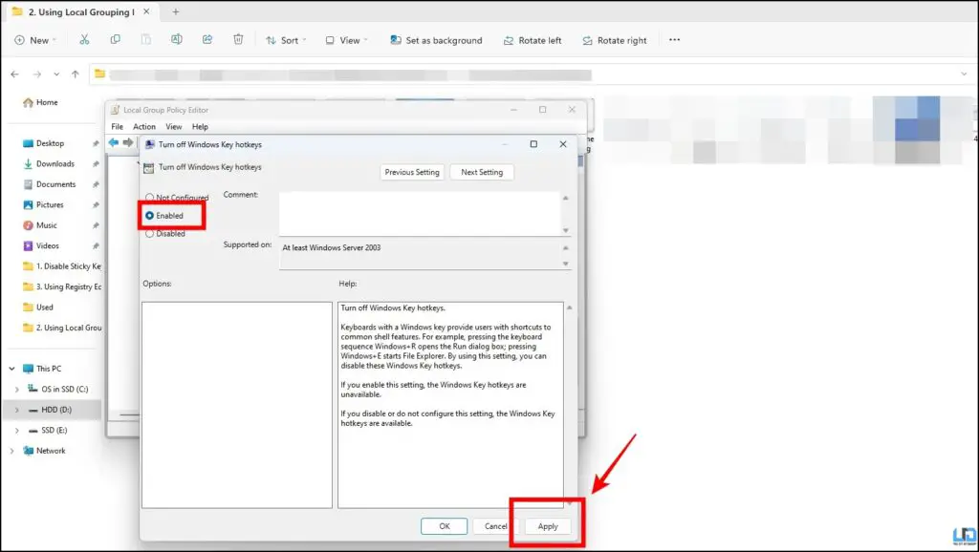Click the blue back arrow in Policy Editor
Image resolution: width=979 pixels, height=552 pixels.
point(113,143)
